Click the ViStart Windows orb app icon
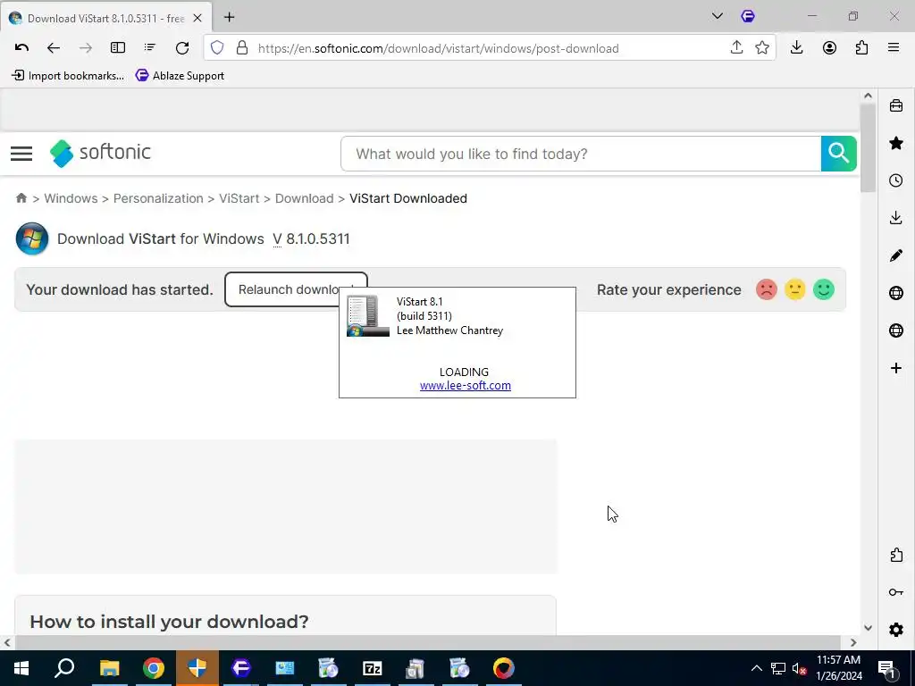915x686 pixels. coord(32,238)
